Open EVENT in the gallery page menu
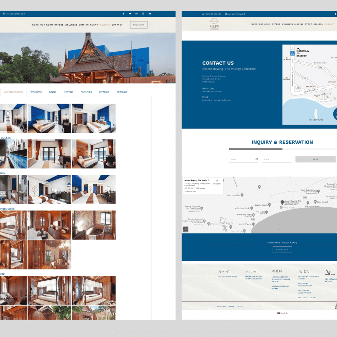 [x=94, y=25]
